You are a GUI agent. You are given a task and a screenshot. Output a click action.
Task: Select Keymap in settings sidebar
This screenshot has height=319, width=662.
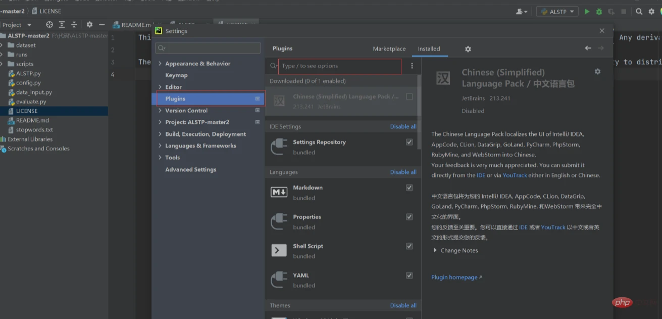pos(176,75)
